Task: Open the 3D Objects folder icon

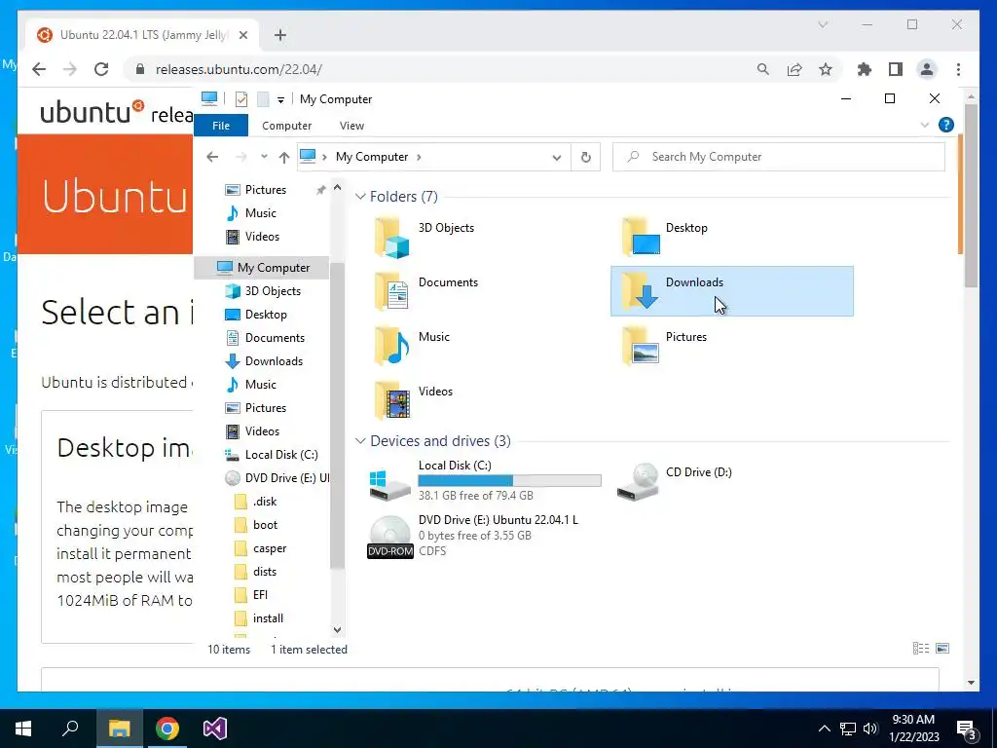Action: pos(391,238)
